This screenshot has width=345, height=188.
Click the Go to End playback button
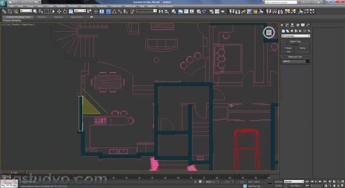coord(325,182)
